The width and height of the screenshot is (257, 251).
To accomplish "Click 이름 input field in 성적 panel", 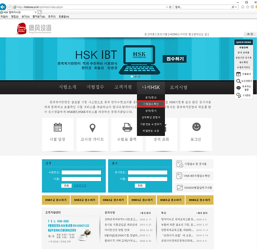I will click(81, 179).
